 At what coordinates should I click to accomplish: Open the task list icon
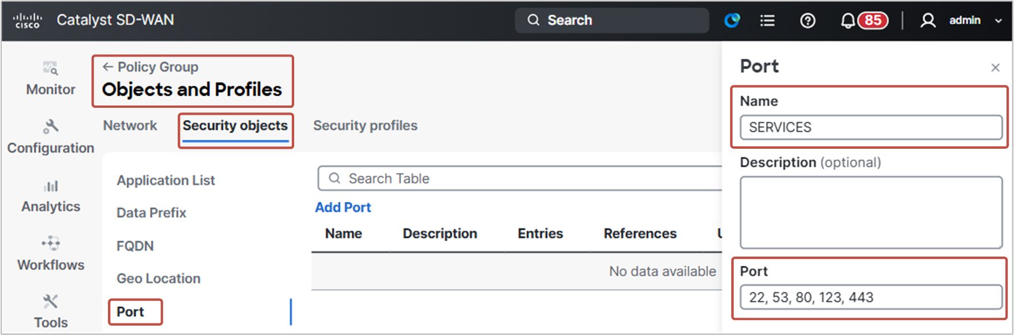point(767,21)
